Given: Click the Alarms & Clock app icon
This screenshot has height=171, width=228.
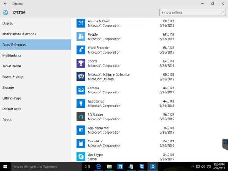Looking at the screenshot, I should [81, 24].
